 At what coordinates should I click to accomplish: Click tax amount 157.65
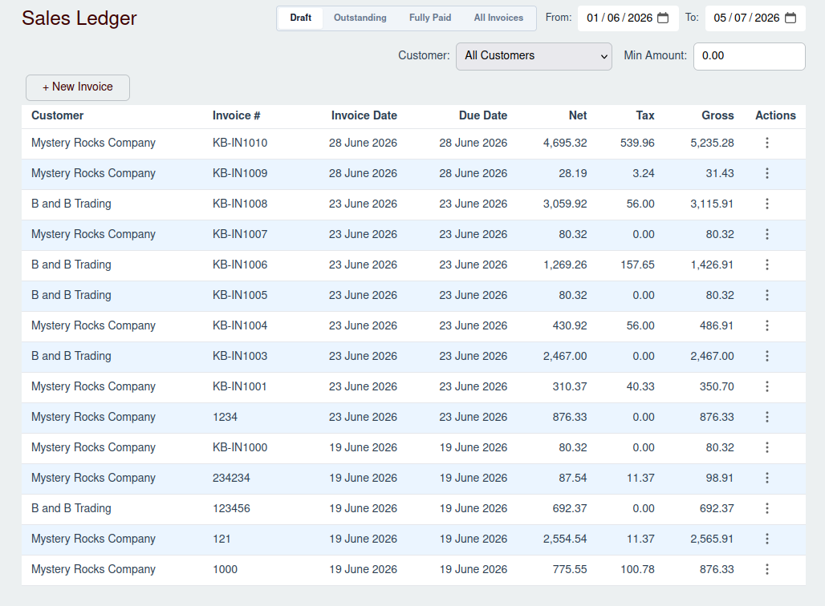(x=637, y=265)
